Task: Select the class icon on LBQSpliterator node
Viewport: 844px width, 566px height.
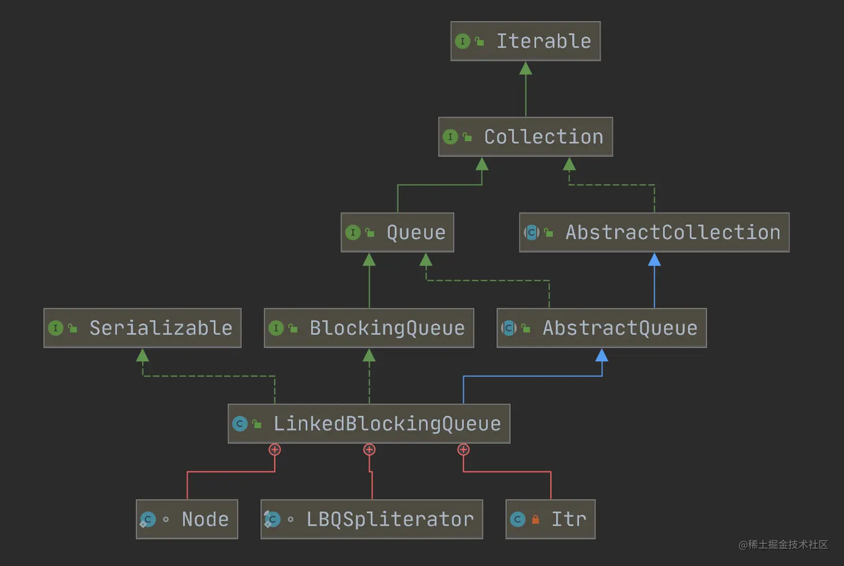Action: (273, 519)
